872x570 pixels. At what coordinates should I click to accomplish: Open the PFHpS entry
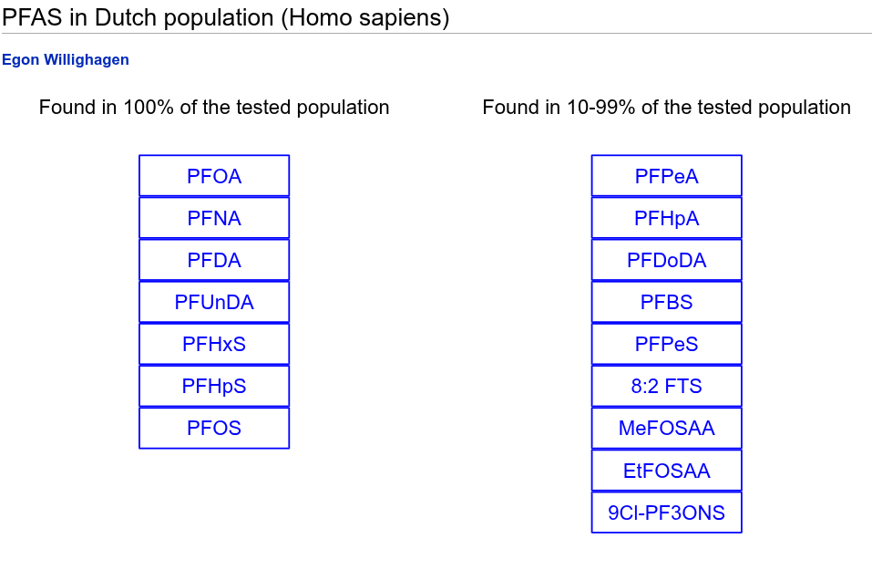click(x=214, y=386)
